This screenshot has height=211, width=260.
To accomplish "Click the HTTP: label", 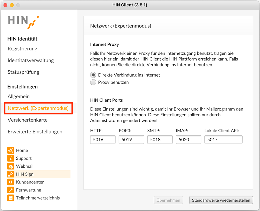I will click(x=96, y=131).
